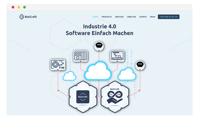Open the NEWS nav item
199x122 pixels.
[x=153, y=17]
